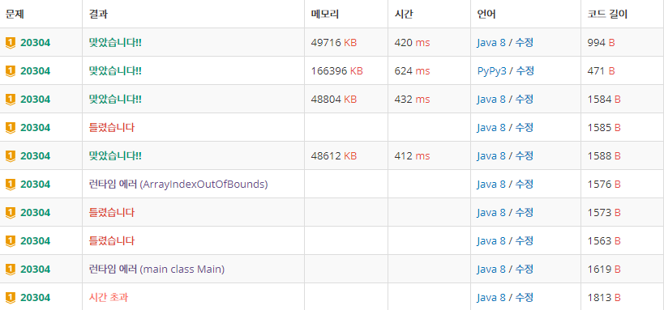The width and height of the screenshot is (664, 310).
Task: Click the 문제 column header
Action: [15, 14]
